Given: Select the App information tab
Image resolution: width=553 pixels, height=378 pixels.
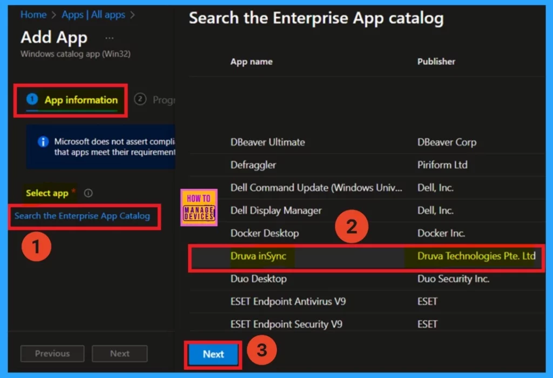Looking at the screenshot, I should (72, 101).
